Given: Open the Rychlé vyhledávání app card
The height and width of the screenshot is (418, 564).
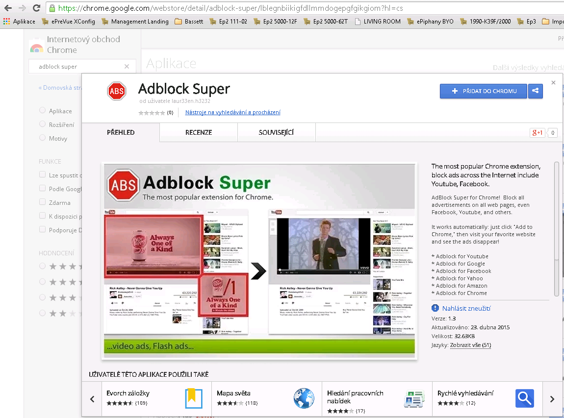Looking at the screenshot, I should [487, 399].
